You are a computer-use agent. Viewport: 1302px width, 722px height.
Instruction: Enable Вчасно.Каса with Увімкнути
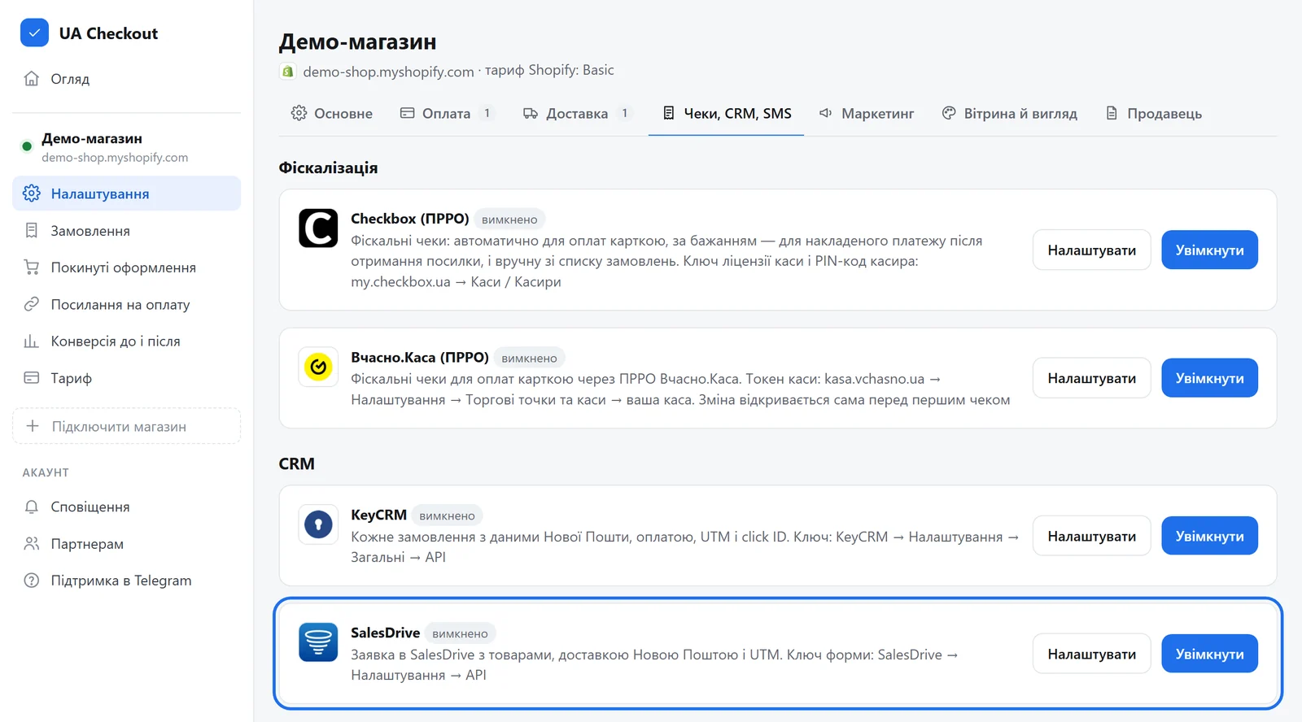tap(1209, 378)
